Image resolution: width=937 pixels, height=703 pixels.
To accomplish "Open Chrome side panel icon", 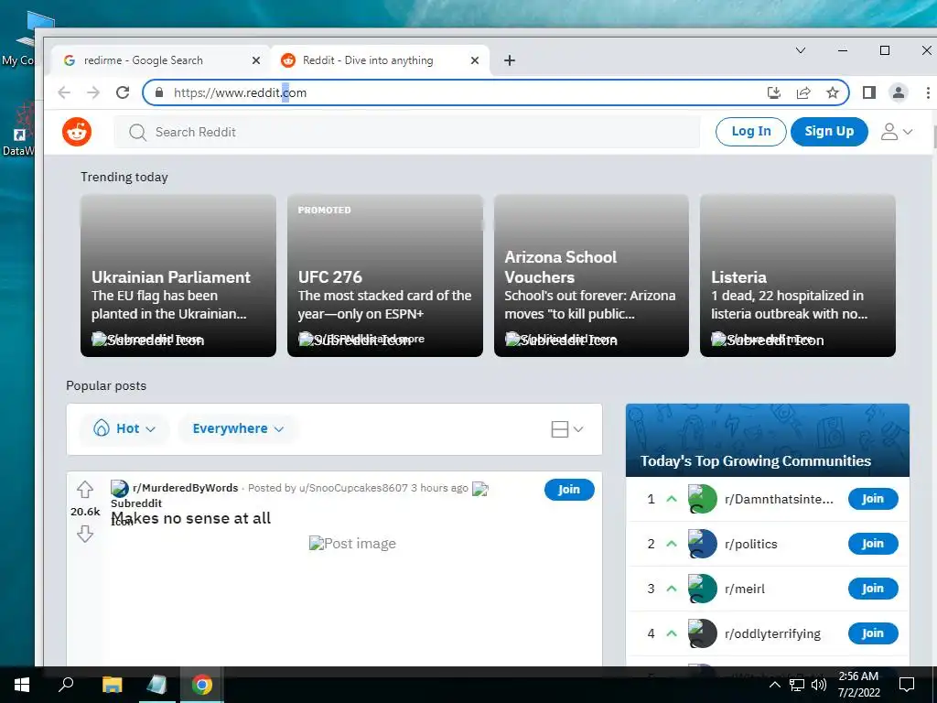I will click(869, 92).
